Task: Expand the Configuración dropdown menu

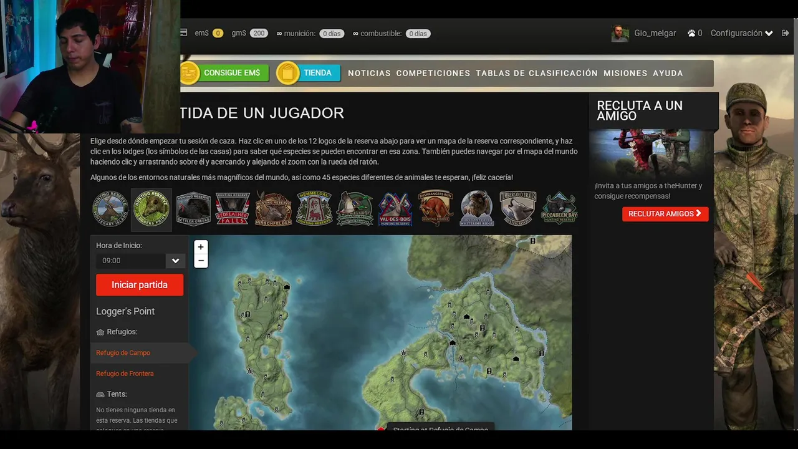Action: click(x=742, y=33)
